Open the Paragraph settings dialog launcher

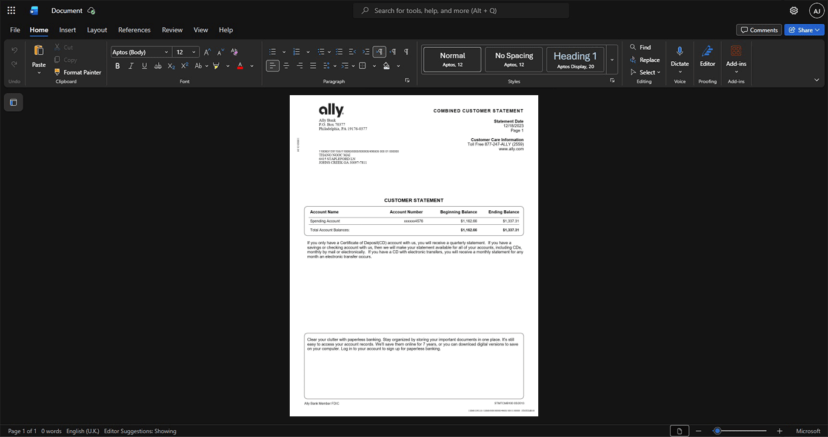point(407,80)
